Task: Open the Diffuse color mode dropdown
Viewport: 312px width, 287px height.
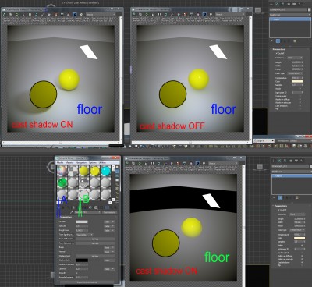Action: point(109,222)
